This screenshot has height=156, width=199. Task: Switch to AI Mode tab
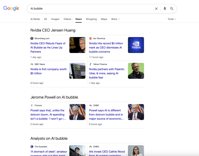tap(35, 19)
